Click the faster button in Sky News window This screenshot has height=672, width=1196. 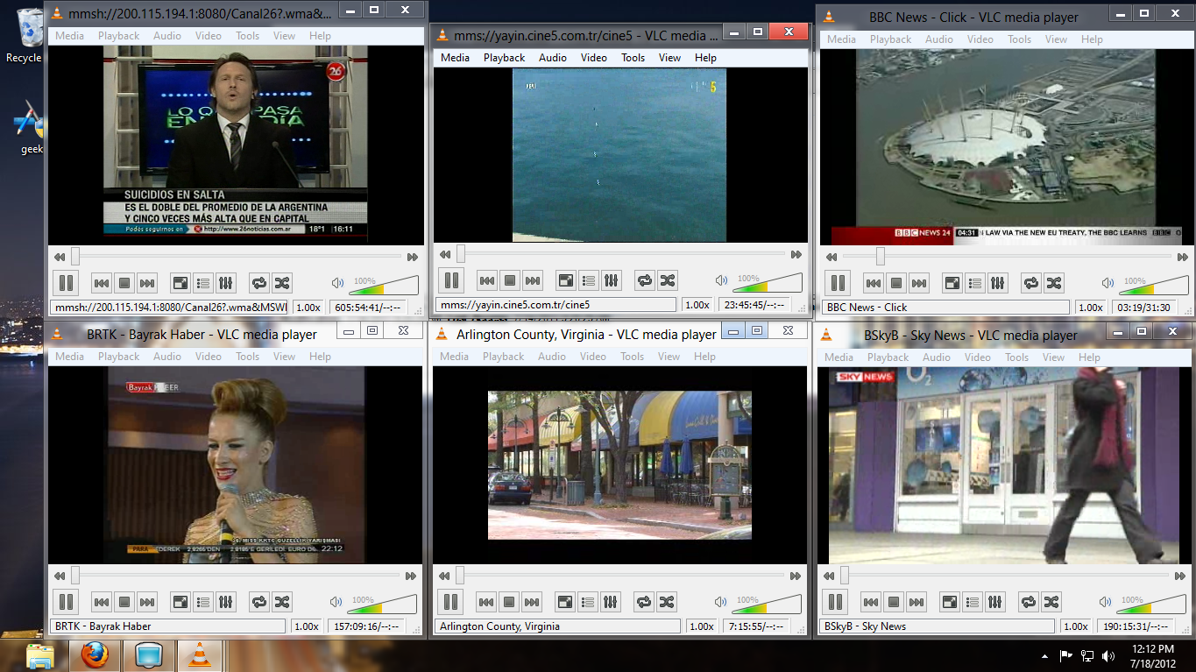(1178, 576)
